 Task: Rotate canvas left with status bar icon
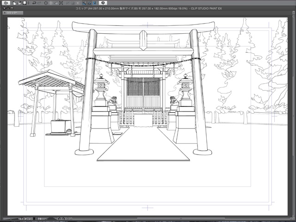(59, 219)
